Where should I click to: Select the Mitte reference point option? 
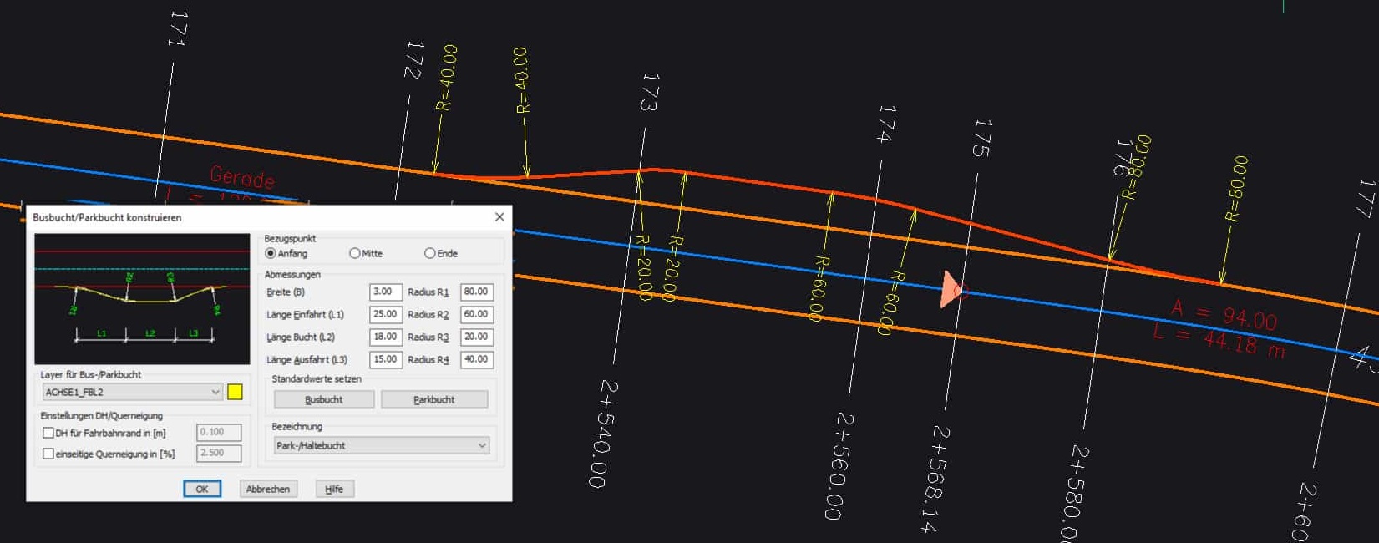click(355, 253)
